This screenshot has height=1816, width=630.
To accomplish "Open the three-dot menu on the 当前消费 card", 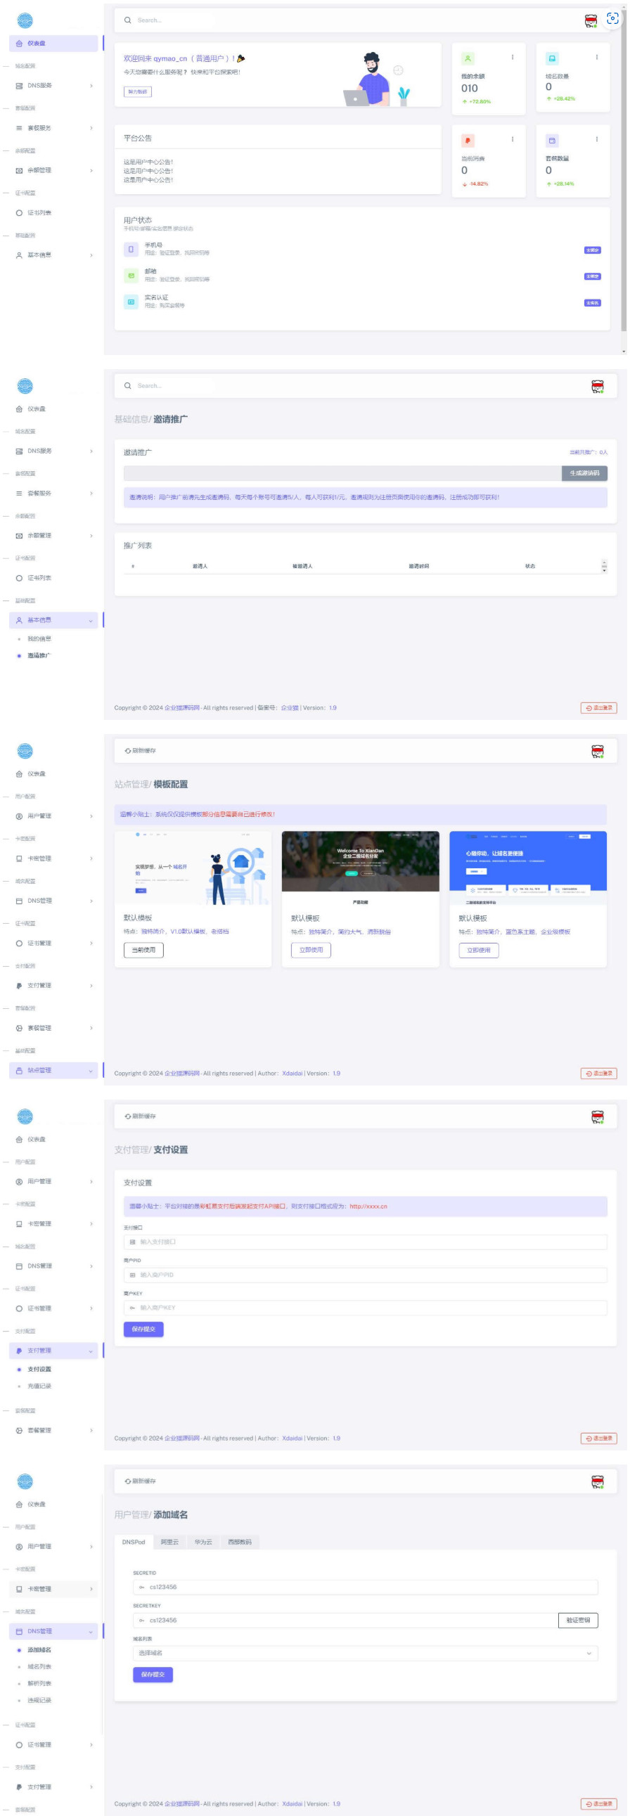I will (x=513, y=139).
